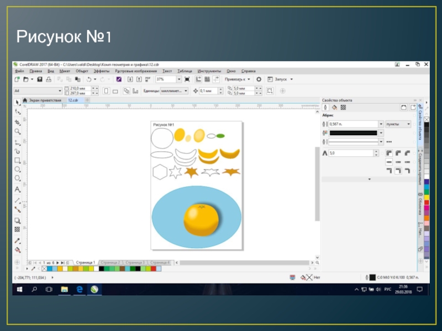Select the Polygon tool
The image size is (442, 331).
18,179
